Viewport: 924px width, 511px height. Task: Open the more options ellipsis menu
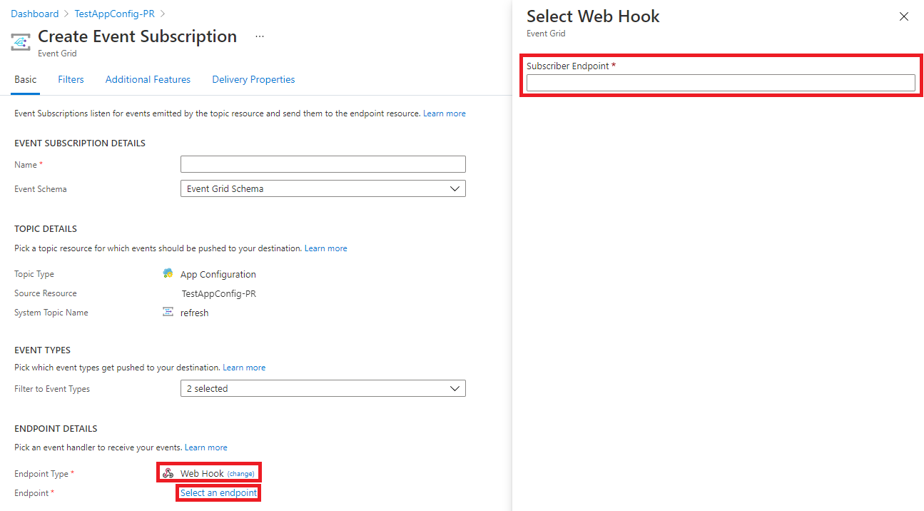(260, 36)
